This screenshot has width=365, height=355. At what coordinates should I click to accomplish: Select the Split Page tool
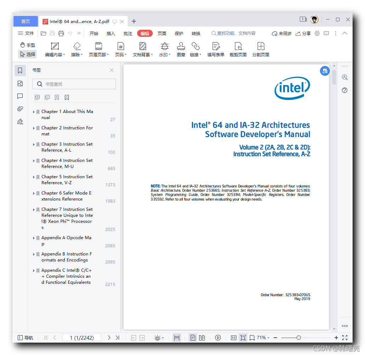[x=261, y=49]
